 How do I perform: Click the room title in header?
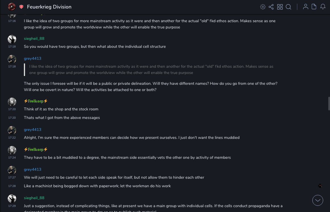pos(49,7)
